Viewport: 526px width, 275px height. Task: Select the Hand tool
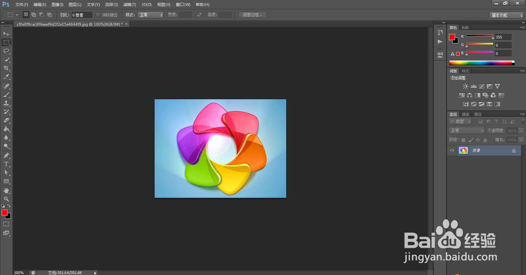click(x=6, y=191)
